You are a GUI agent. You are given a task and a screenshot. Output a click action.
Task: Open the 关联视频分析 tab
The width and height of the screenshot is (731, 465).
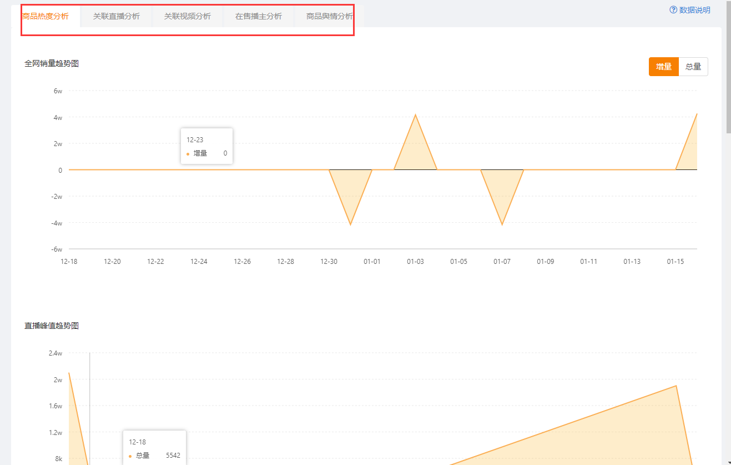187,16
